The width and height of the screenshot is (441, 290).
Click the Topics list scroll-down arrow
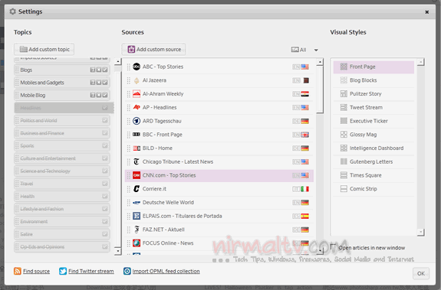point(118,251)
